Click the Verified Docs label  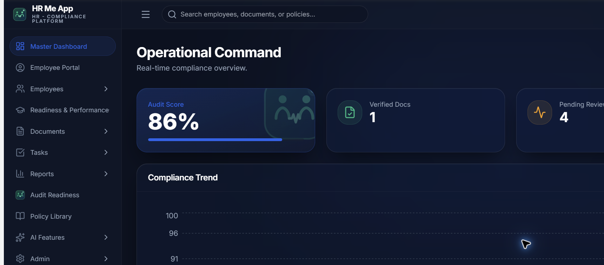[390, 104]
